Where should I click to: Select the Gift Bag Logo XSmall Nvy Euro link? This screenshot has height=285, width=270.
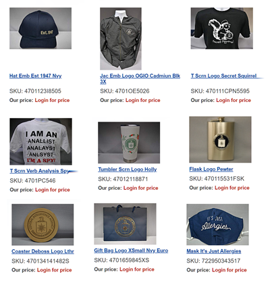point(131,251)
